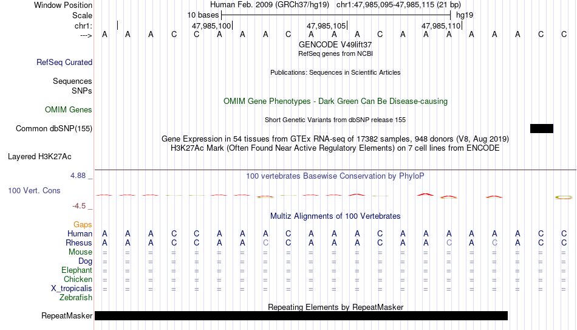Click RefSeq genes from NCBI title
The height and width of the screenshot is (330, 577).
coord(335,53)
